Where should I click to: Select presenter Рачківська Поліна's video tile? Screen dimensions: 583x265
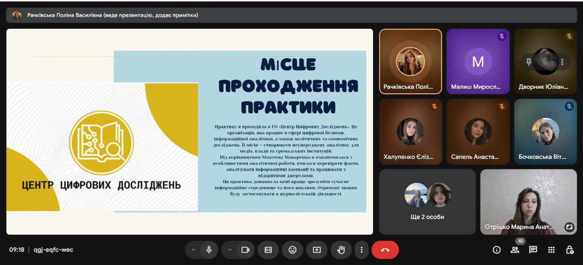pyautogui.click(x=410, y=61)
